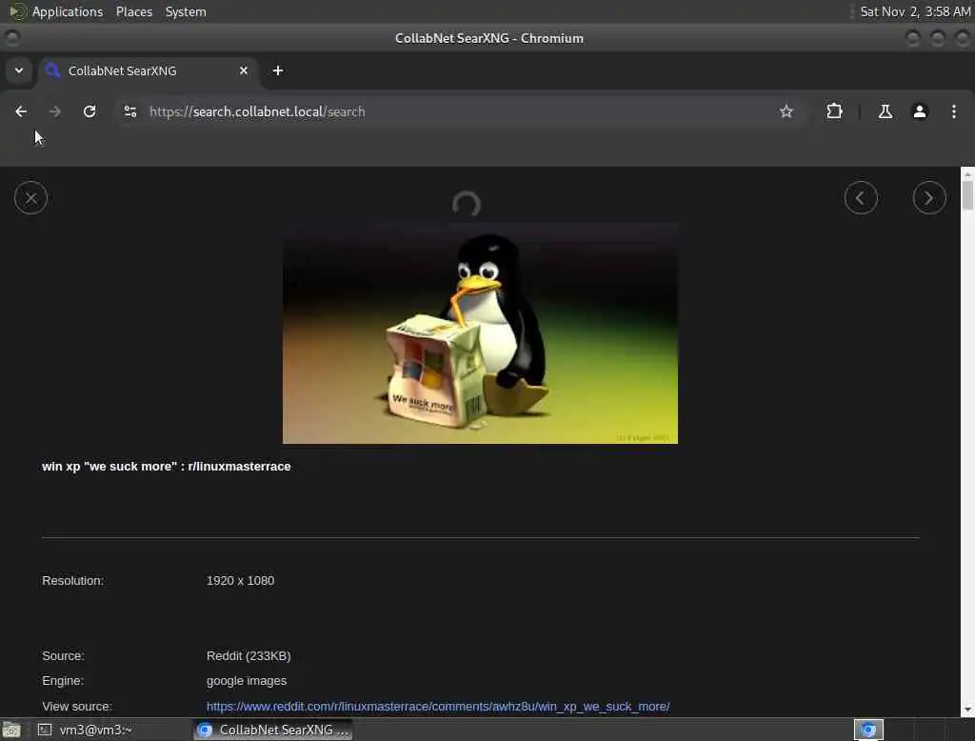
Task: Open the reddit view source link
Action: click(x=438, y=706)
